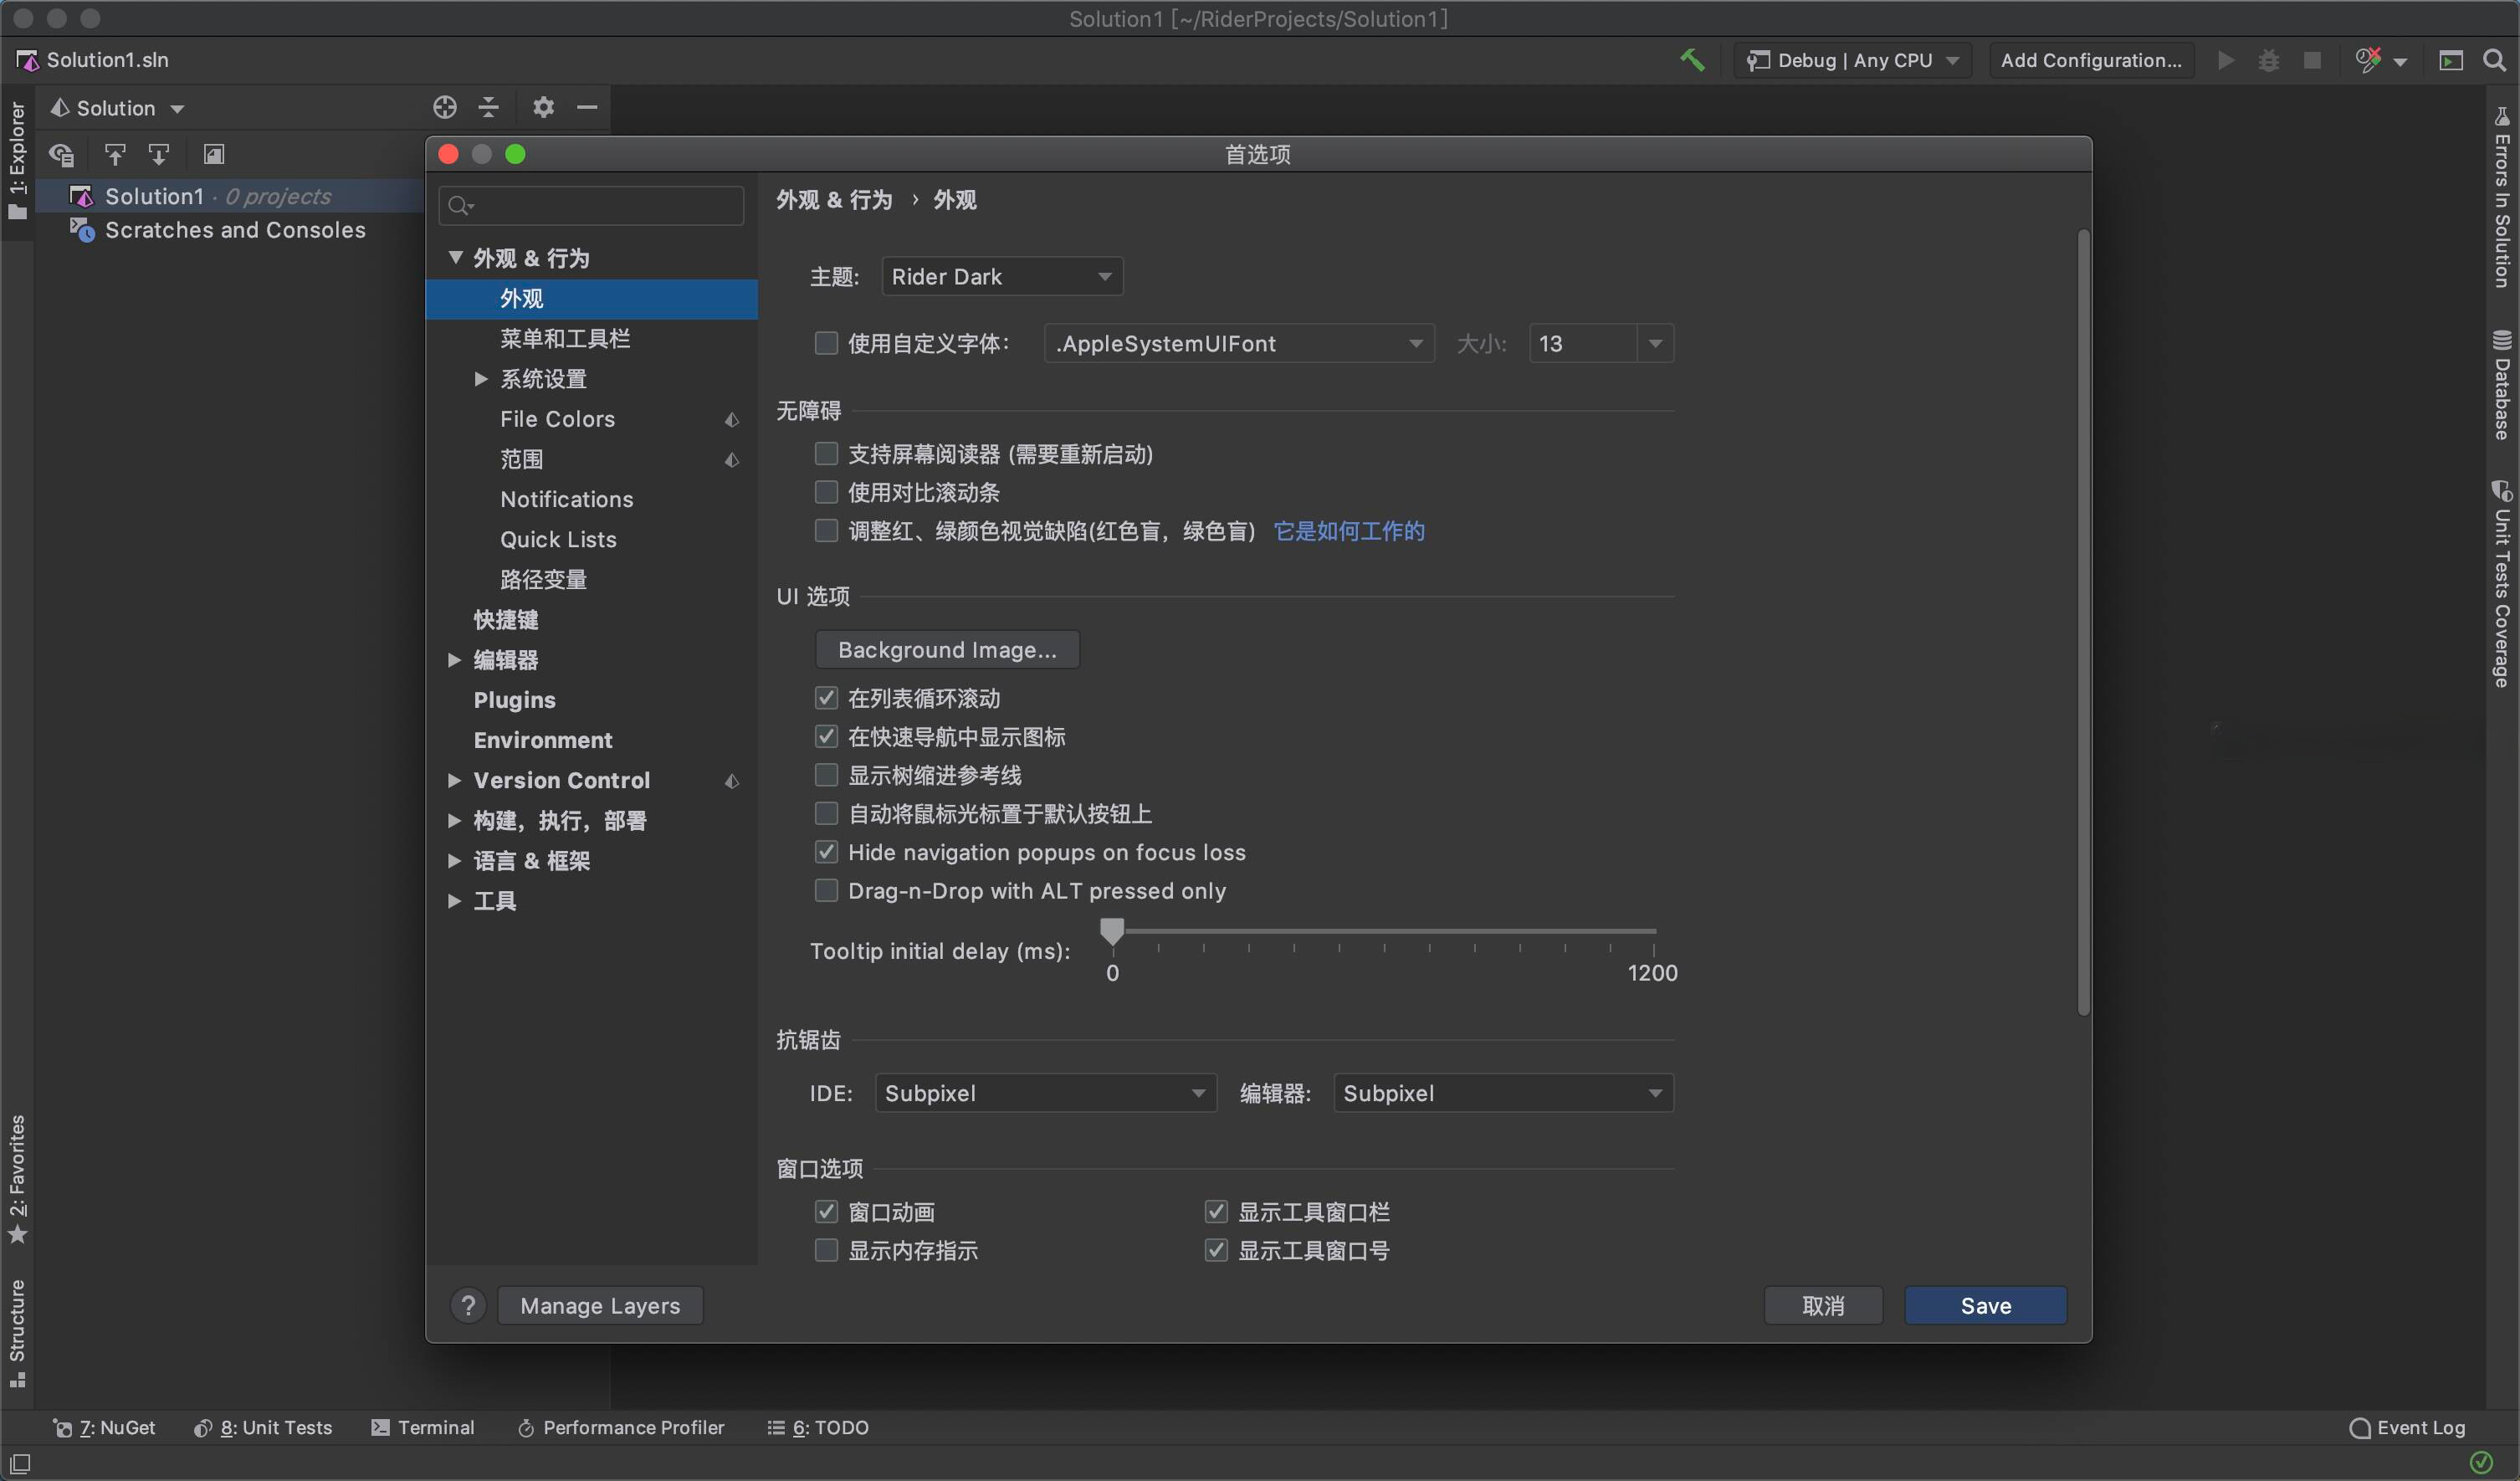Click the Tooltip initial delay slider handle
The width and height of the screenshot is (2520, 1481).
tap(1112, 931)
